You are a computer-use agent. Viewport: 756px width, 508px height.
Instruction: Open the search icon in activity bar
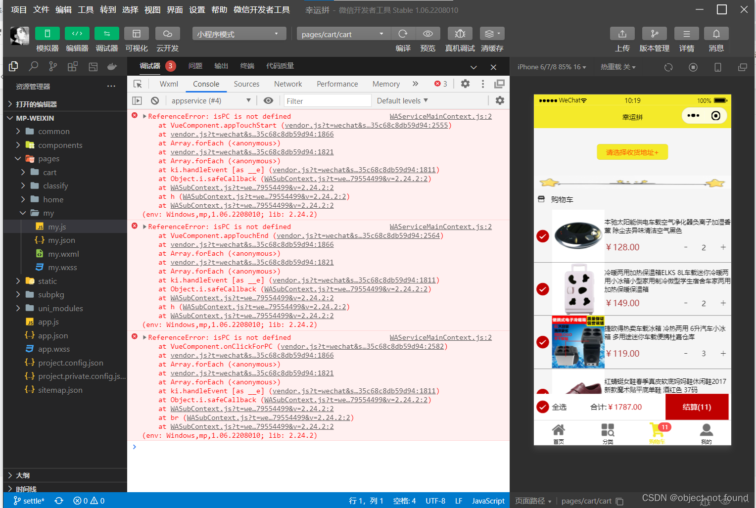pyautogui.click(x=34, y=66)
